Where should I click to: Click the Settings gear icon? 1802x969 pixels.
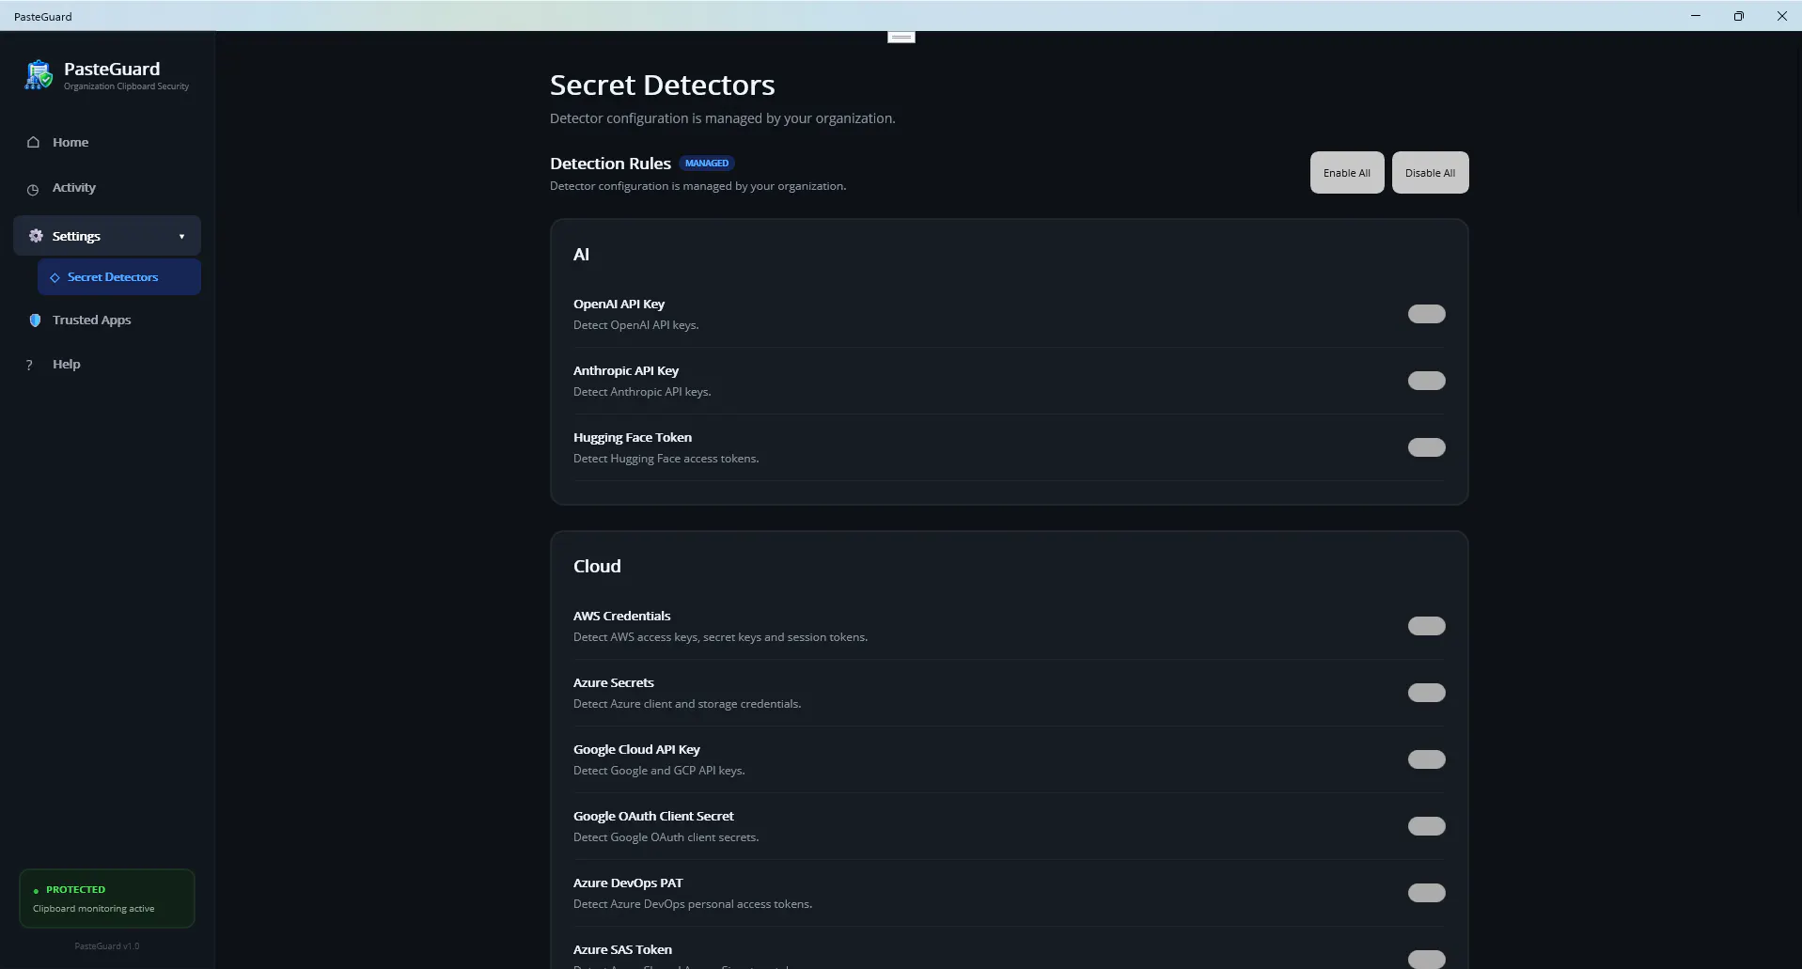(x=36, y=236)
